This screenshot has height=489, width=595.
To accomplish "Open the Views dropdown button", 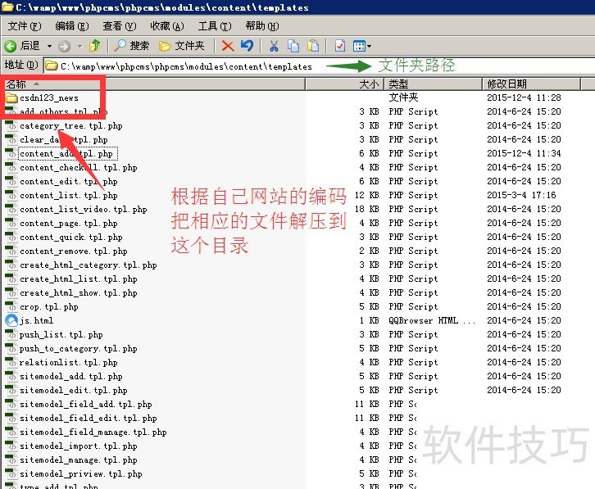I will [x=362, y=46].
